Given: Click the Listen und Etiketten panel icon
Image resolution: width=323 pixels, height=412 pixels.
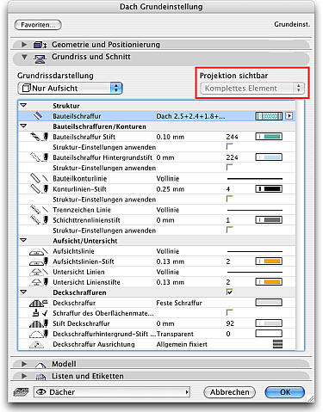Looking at the screenshot, I should click(40, 377).
